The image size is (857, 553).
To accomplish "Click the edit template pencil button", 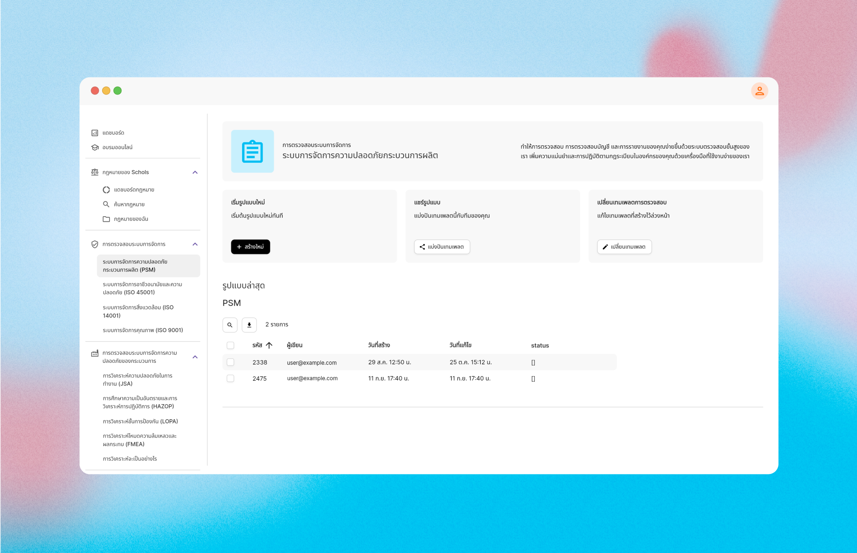I will click(624, 247).
